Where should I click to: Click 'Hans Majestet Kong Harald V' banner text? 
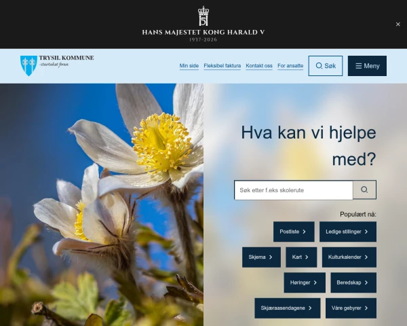tap(203, 32)
